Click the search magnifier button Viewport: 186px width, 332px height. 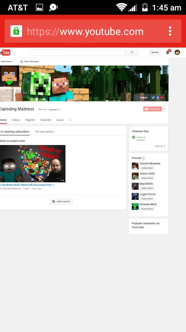pyautogui.click(x=132, y=52)
